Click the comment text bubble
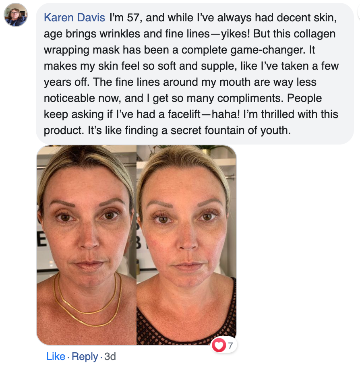360x368 pixels. [195, 74]
